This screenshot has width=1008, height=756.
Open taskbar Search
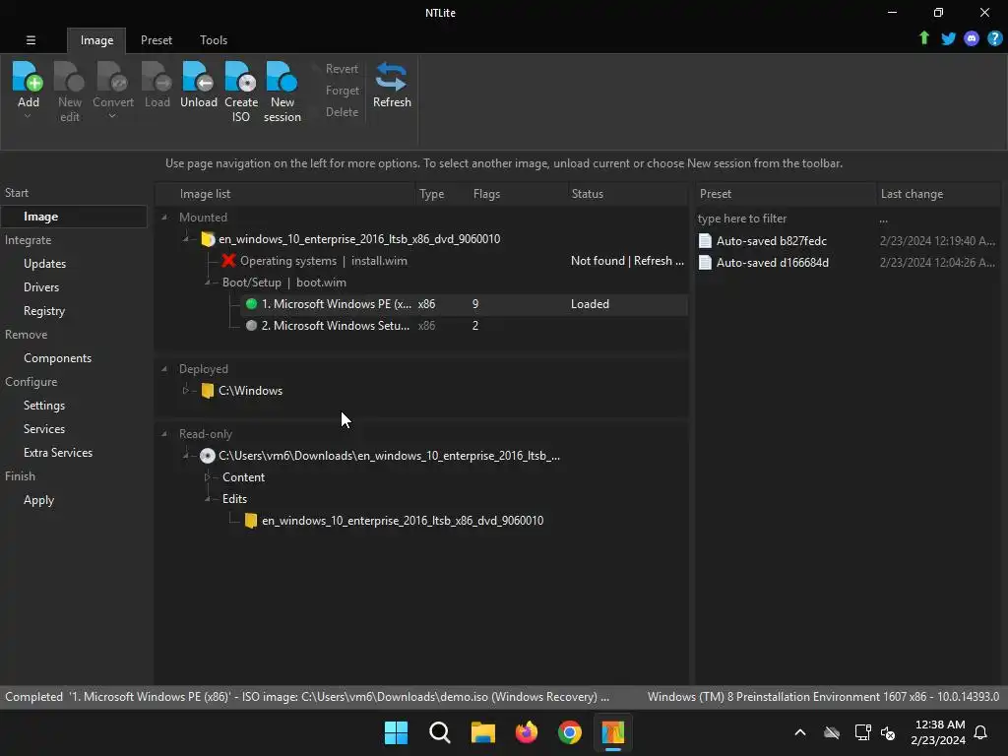pyautogui.click(x=440, y=732)
